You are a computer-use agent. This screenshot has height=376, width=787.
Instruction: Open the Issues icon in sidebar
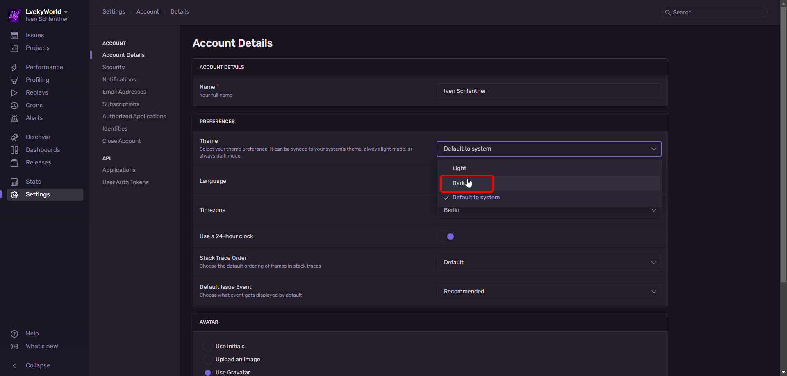[x=14, y=36]
